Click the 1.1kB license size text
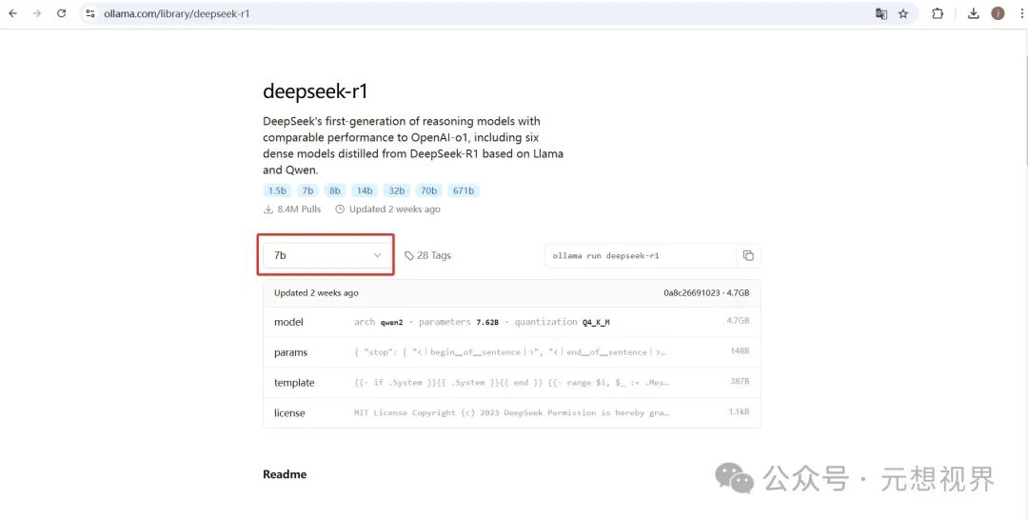This screenshot has width=1028, height=520. coord(739,411)
